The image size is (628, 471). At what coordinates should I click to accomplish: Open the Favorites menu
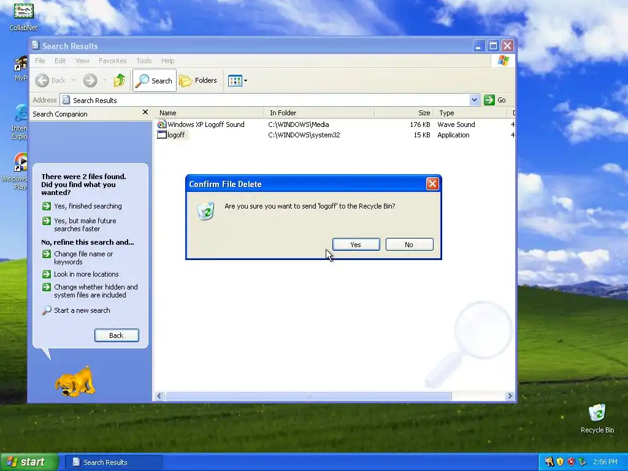[113, 61]
